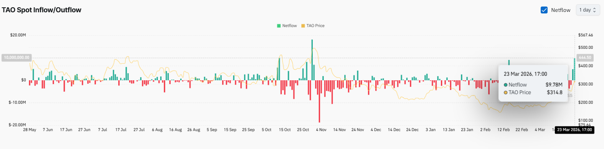Click the 5 Oct date label
The height and width of the screenshot is (149, 604).
point(267,130)
